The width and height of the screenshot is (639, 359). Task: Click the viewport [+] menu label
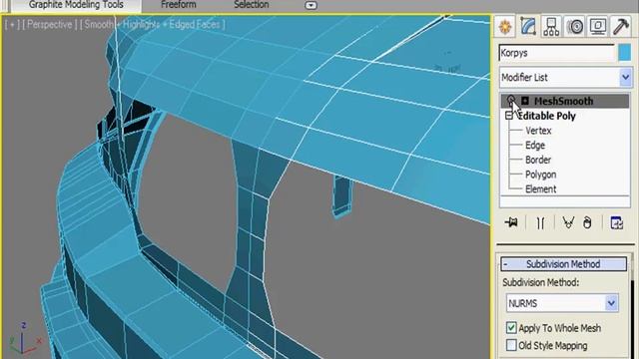pos(12,24)
